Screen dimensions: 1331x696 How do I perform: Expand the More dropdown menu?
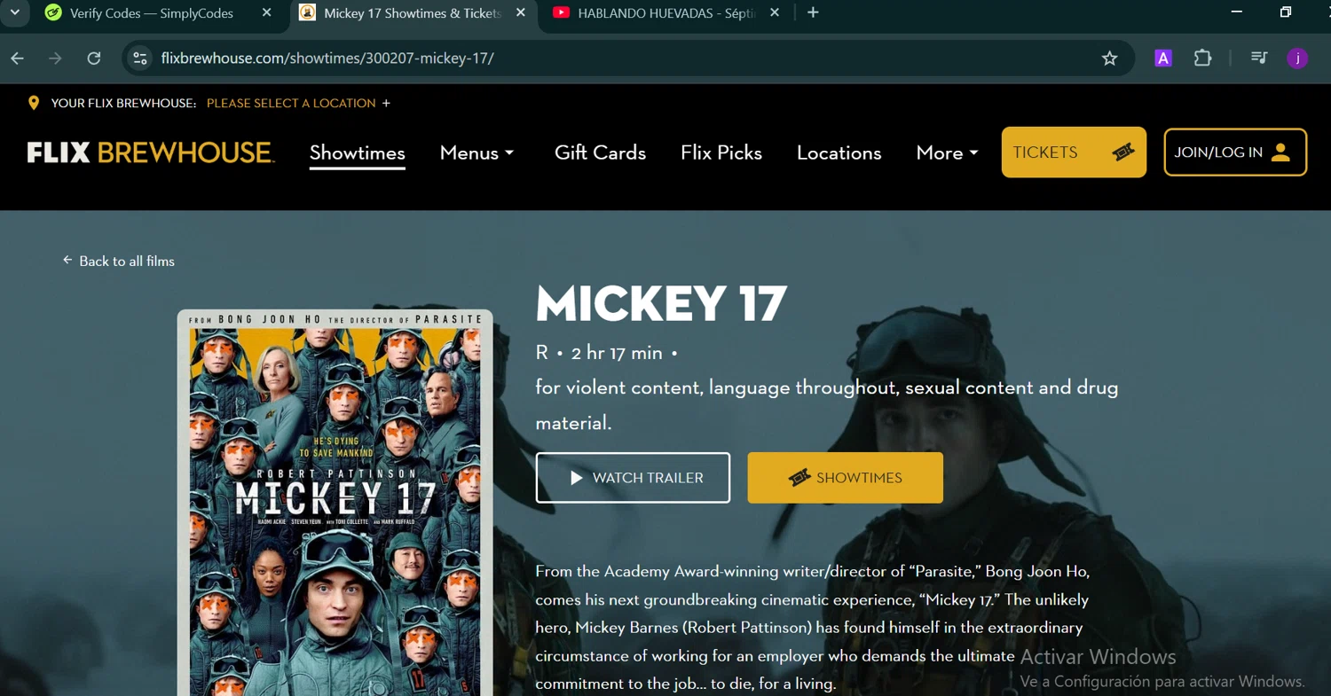tap(947, 152)
